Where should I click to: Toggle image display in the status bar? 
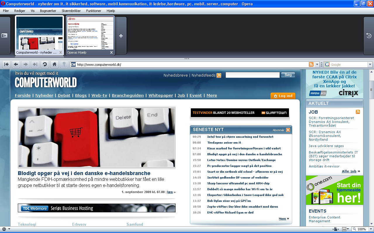(x=344, y=229)
